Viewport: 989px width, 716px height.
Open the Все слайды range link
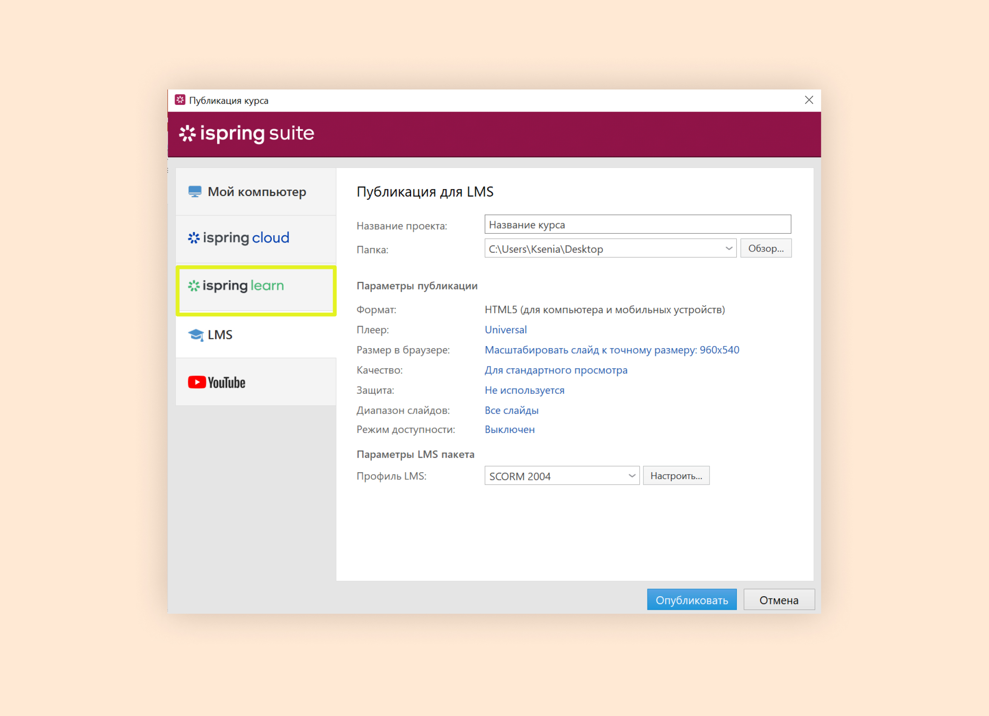(x=512, y=410)
